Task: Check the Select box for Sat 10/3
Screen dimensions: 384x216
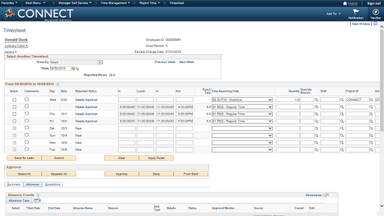Action: [x=14, y=128]
